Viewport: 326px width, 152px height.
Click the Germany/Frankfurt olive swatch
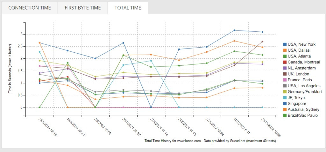click(x=285, y=92)
